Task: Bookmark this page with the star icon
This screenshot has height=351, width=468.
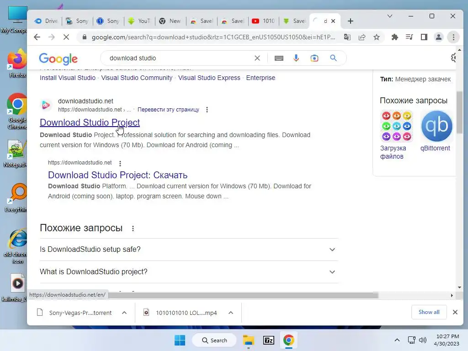Action: point(377,37)
